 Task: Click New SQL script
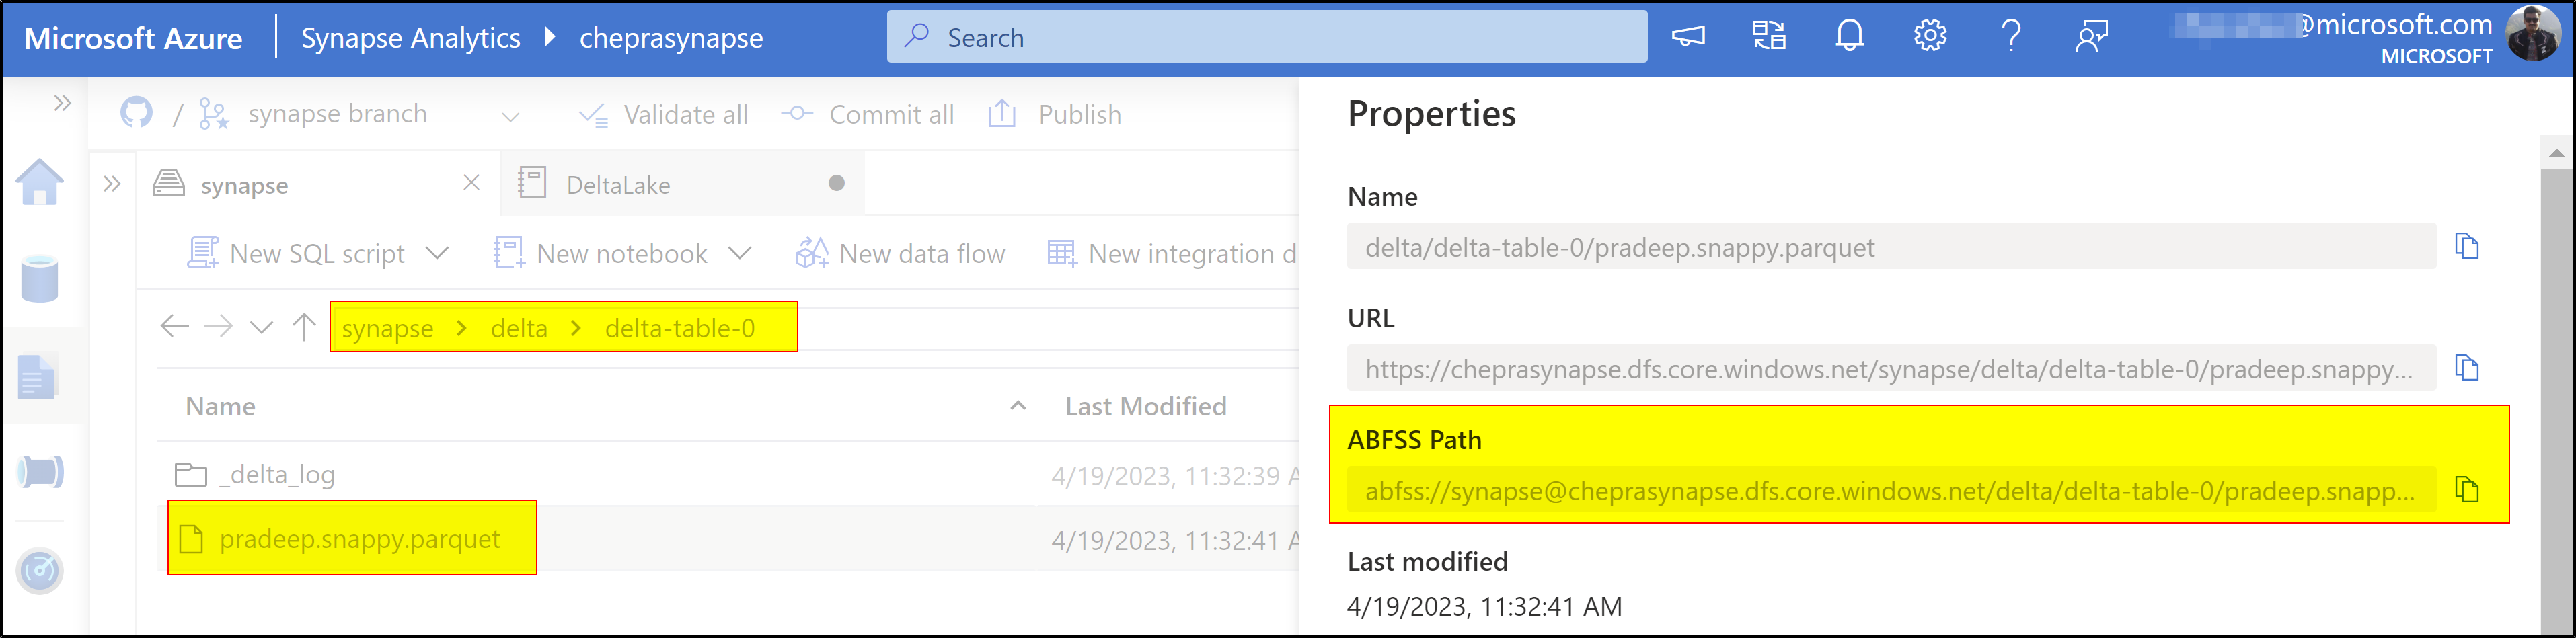pos(296,254)
